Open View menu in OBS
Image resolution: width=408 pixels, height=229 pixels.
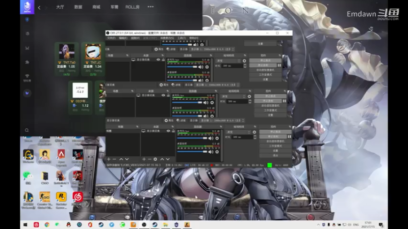point(135,38)
